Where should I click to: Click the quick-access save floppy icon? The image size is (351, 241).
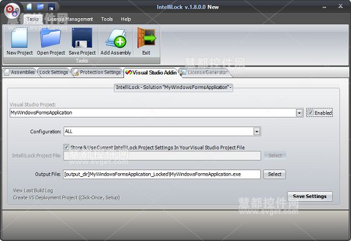pos(51,7)
